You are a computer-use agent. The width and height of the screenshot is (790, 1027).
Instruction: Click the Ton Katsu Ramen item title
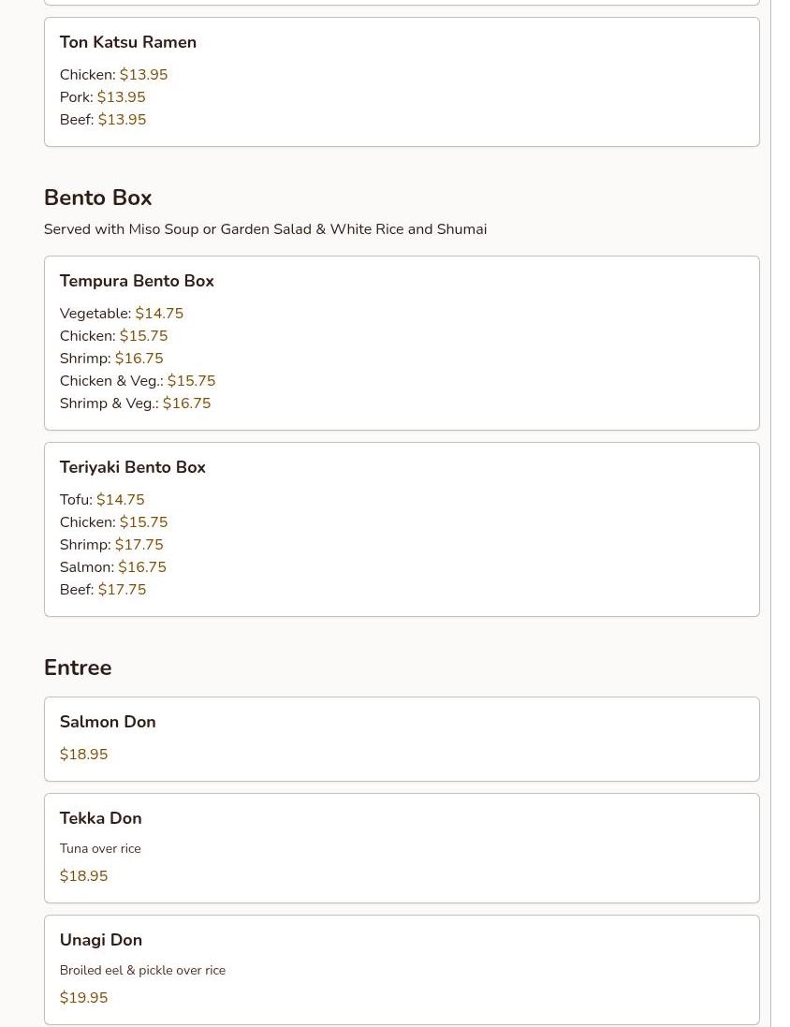[127, 42]
